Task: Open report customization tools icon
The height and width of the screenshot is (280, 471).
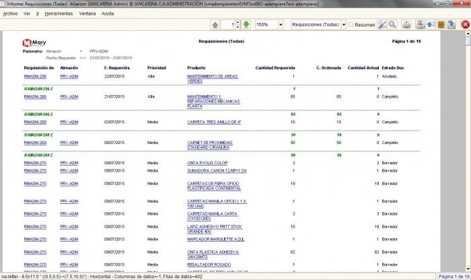Action: point(382,25)
